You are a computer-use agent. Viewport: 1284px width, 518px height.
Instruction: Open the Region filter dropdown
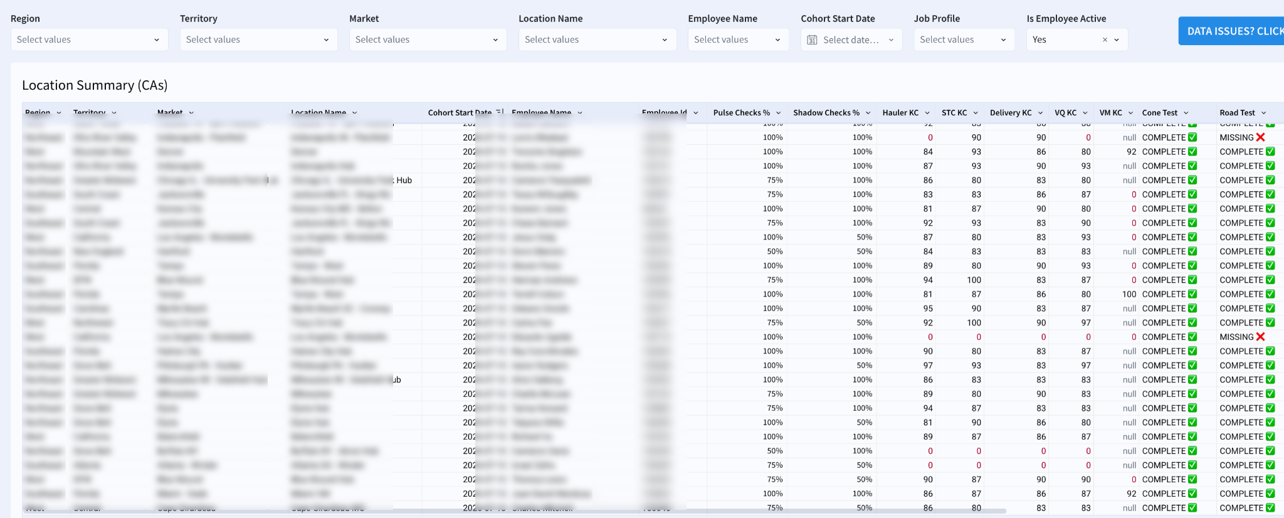[89, 40]
